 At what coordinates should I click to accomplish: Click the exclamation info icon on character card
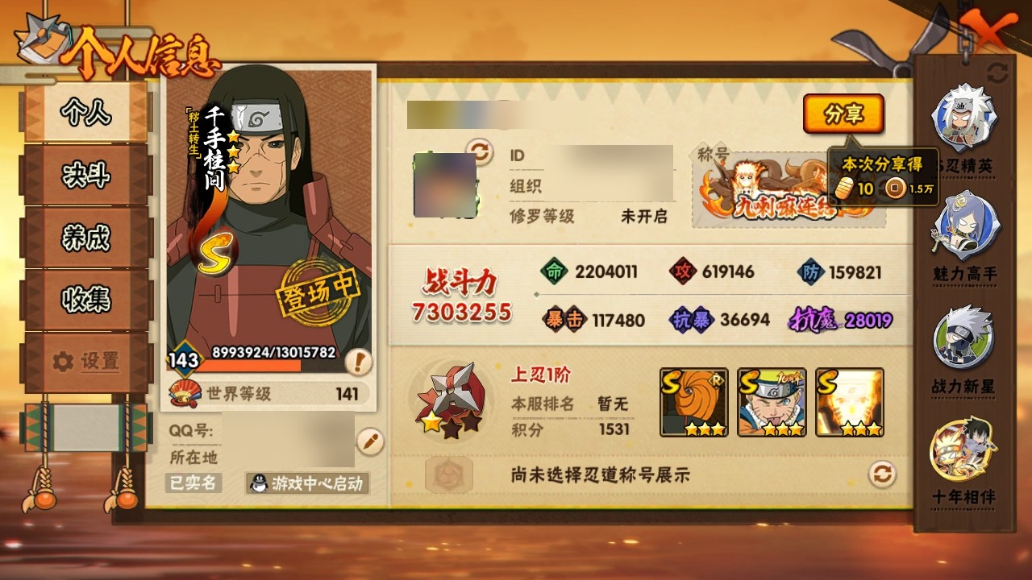coord(357,362)
